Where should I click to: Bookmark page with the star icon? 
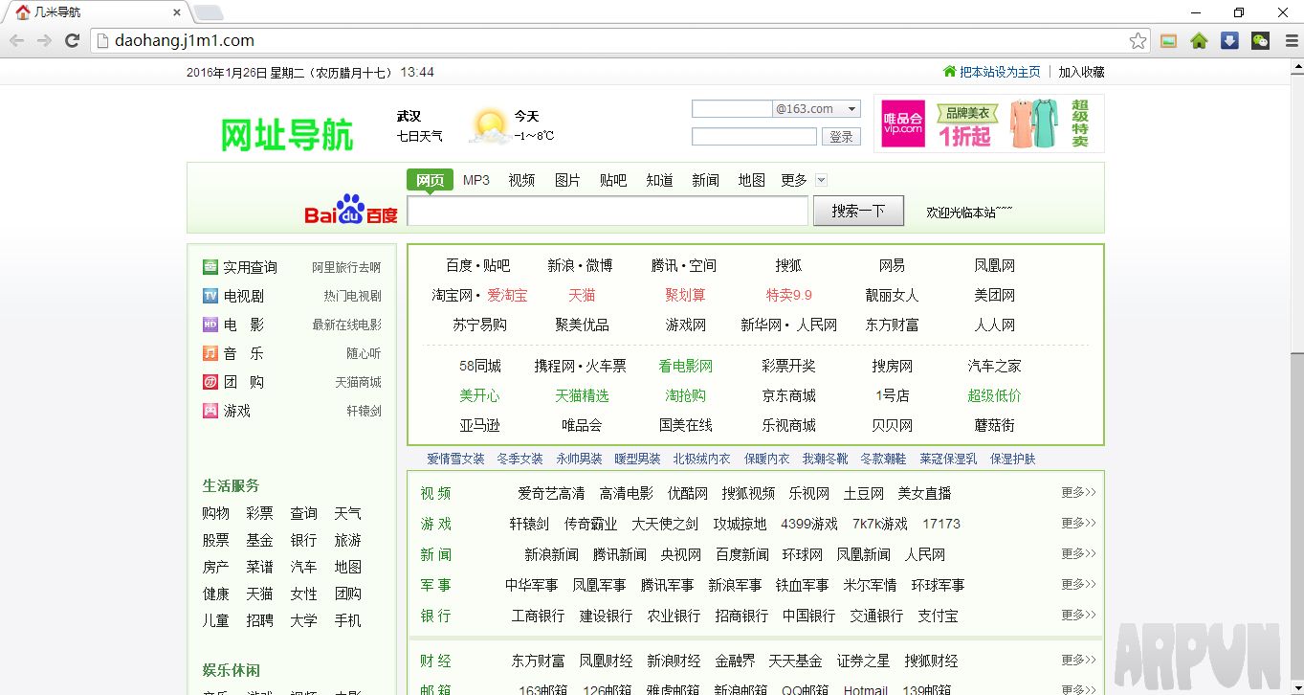point(1138,40)
